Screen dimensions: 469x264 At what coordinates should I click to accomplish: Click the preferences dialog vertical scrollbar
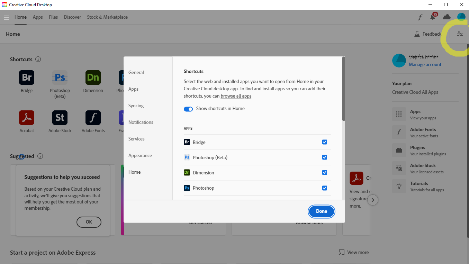[x=344, y=89]
